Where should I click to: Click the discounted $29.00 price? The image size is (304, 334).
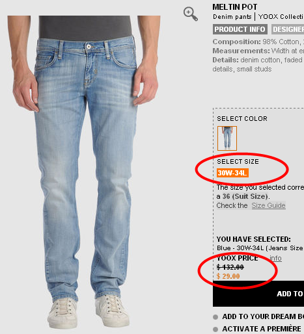pyautogui.click(x=228, y=276)
